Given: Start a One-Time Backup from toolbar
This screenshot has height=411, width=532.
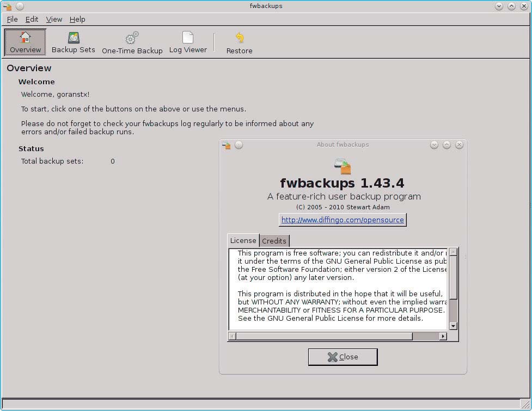Looking at the screenshot, I should click(x=132, y=42).
